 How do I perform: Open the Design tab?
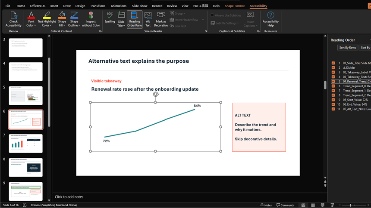pyautogui.click(x=80, y=6)
